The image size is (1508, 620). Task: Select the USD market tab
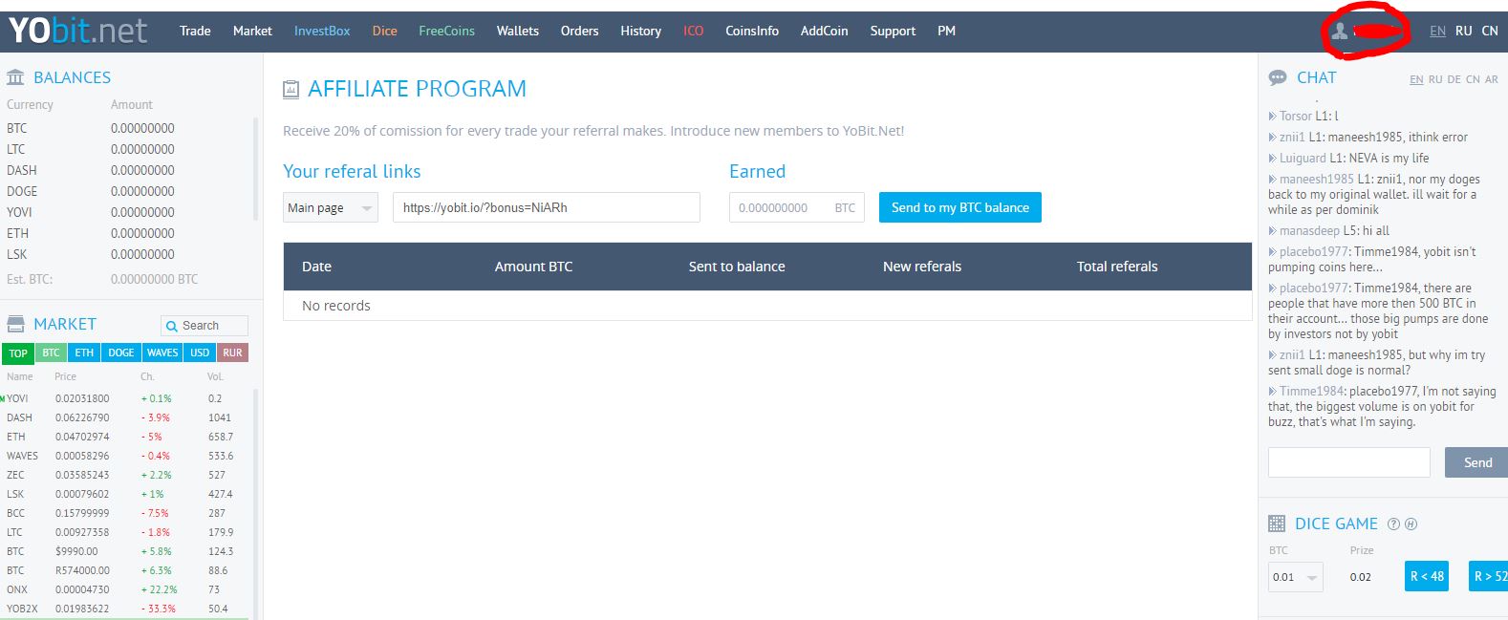(200, 353)
